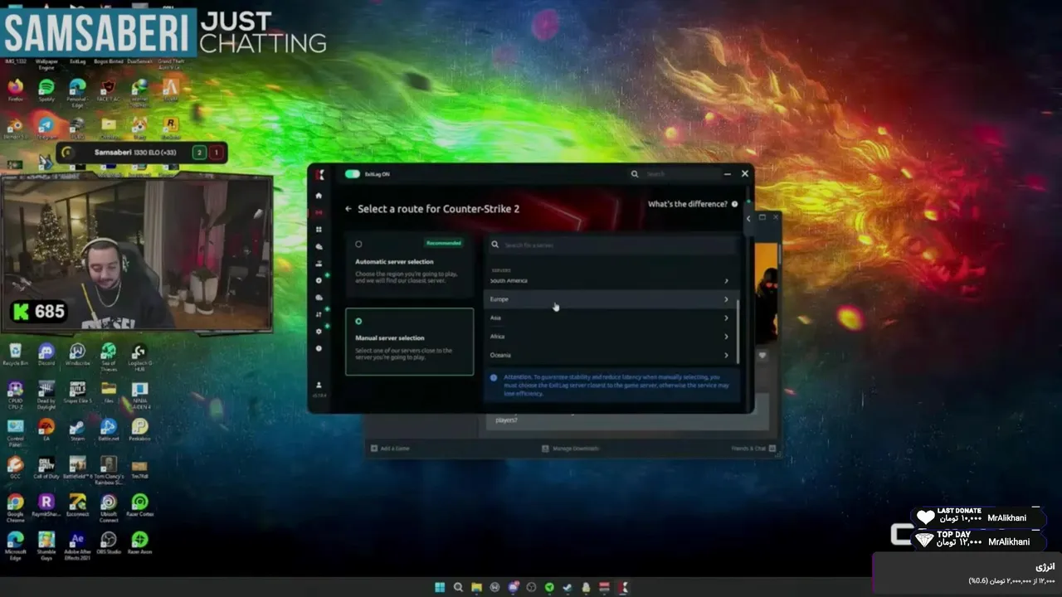
Task: Open the ExitLag account profile icon
Action: coord(319,385)
